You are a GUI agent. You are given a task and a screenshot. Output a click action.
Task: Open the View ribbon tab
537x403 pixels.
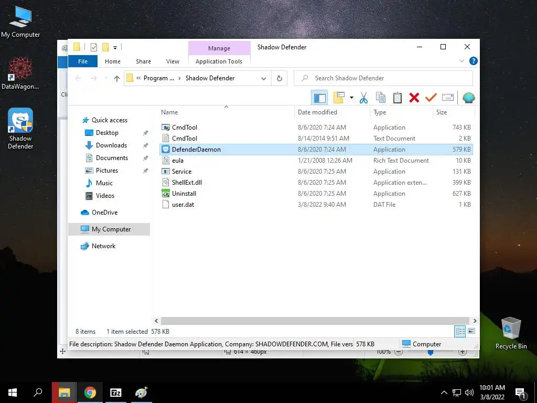click(x=173, y=61)
